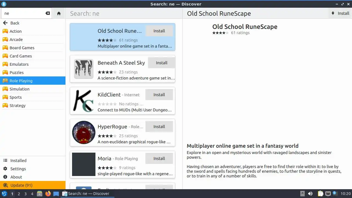
Task: Click the '9 ratings' text
Action: point(127,168)
